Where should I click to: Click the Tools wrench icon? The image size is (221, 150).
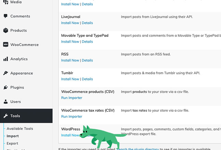click(5, 116)
